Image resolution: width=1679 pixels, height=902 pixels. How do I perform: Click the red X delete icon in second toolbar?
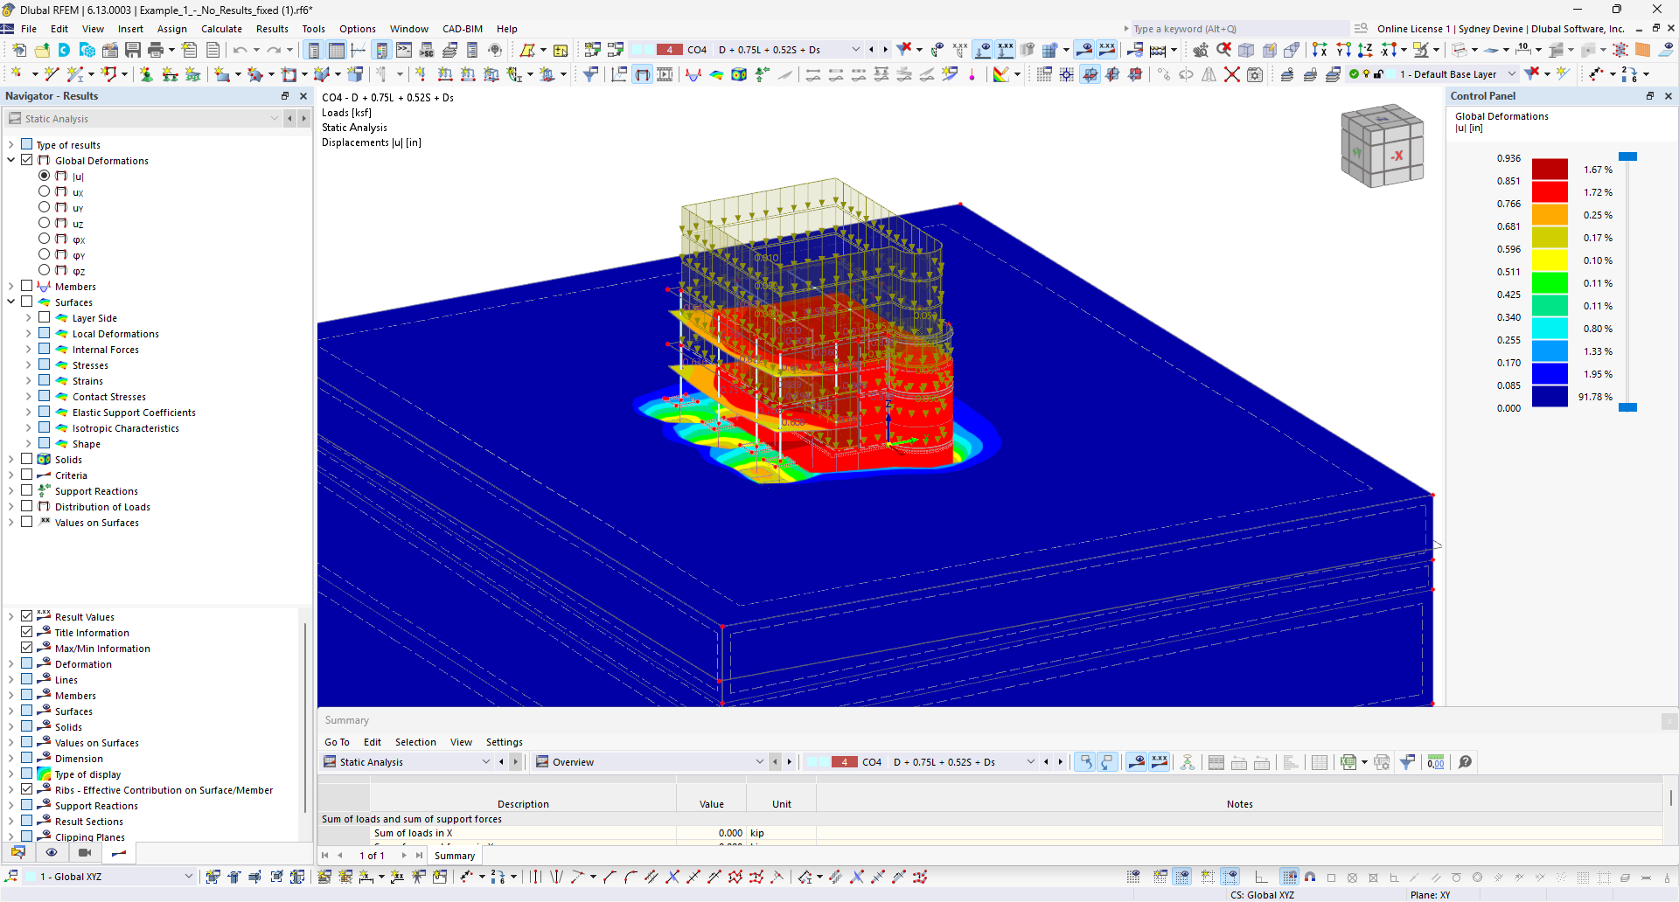(x=1231, y=74)
